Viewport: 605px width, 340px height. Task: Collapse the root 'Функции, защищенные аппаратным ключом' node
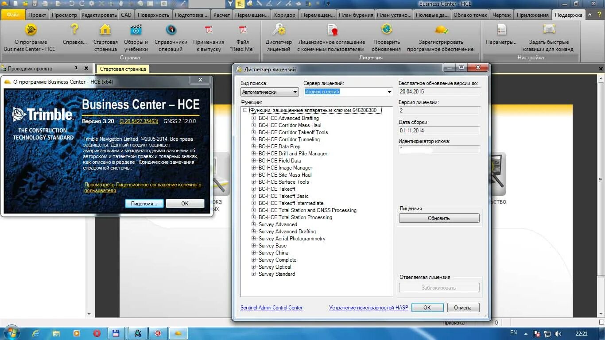(x=245, y=110)
